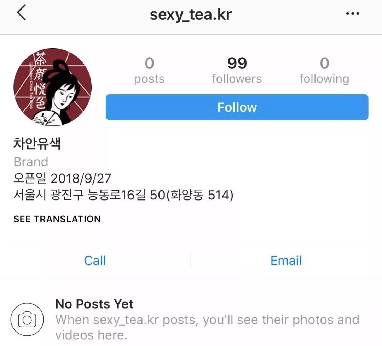Open the 99 followers list

pos(237,70)
